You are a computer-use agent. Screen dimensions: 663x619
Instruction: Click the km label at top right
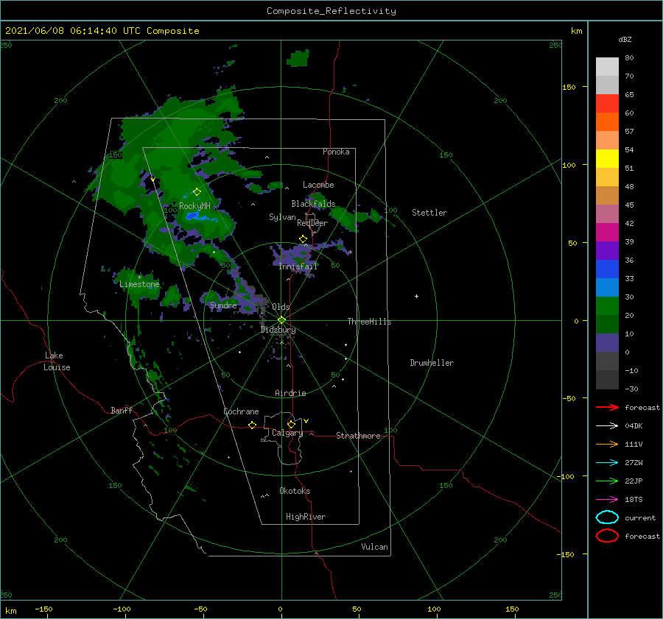pos(576,31)
